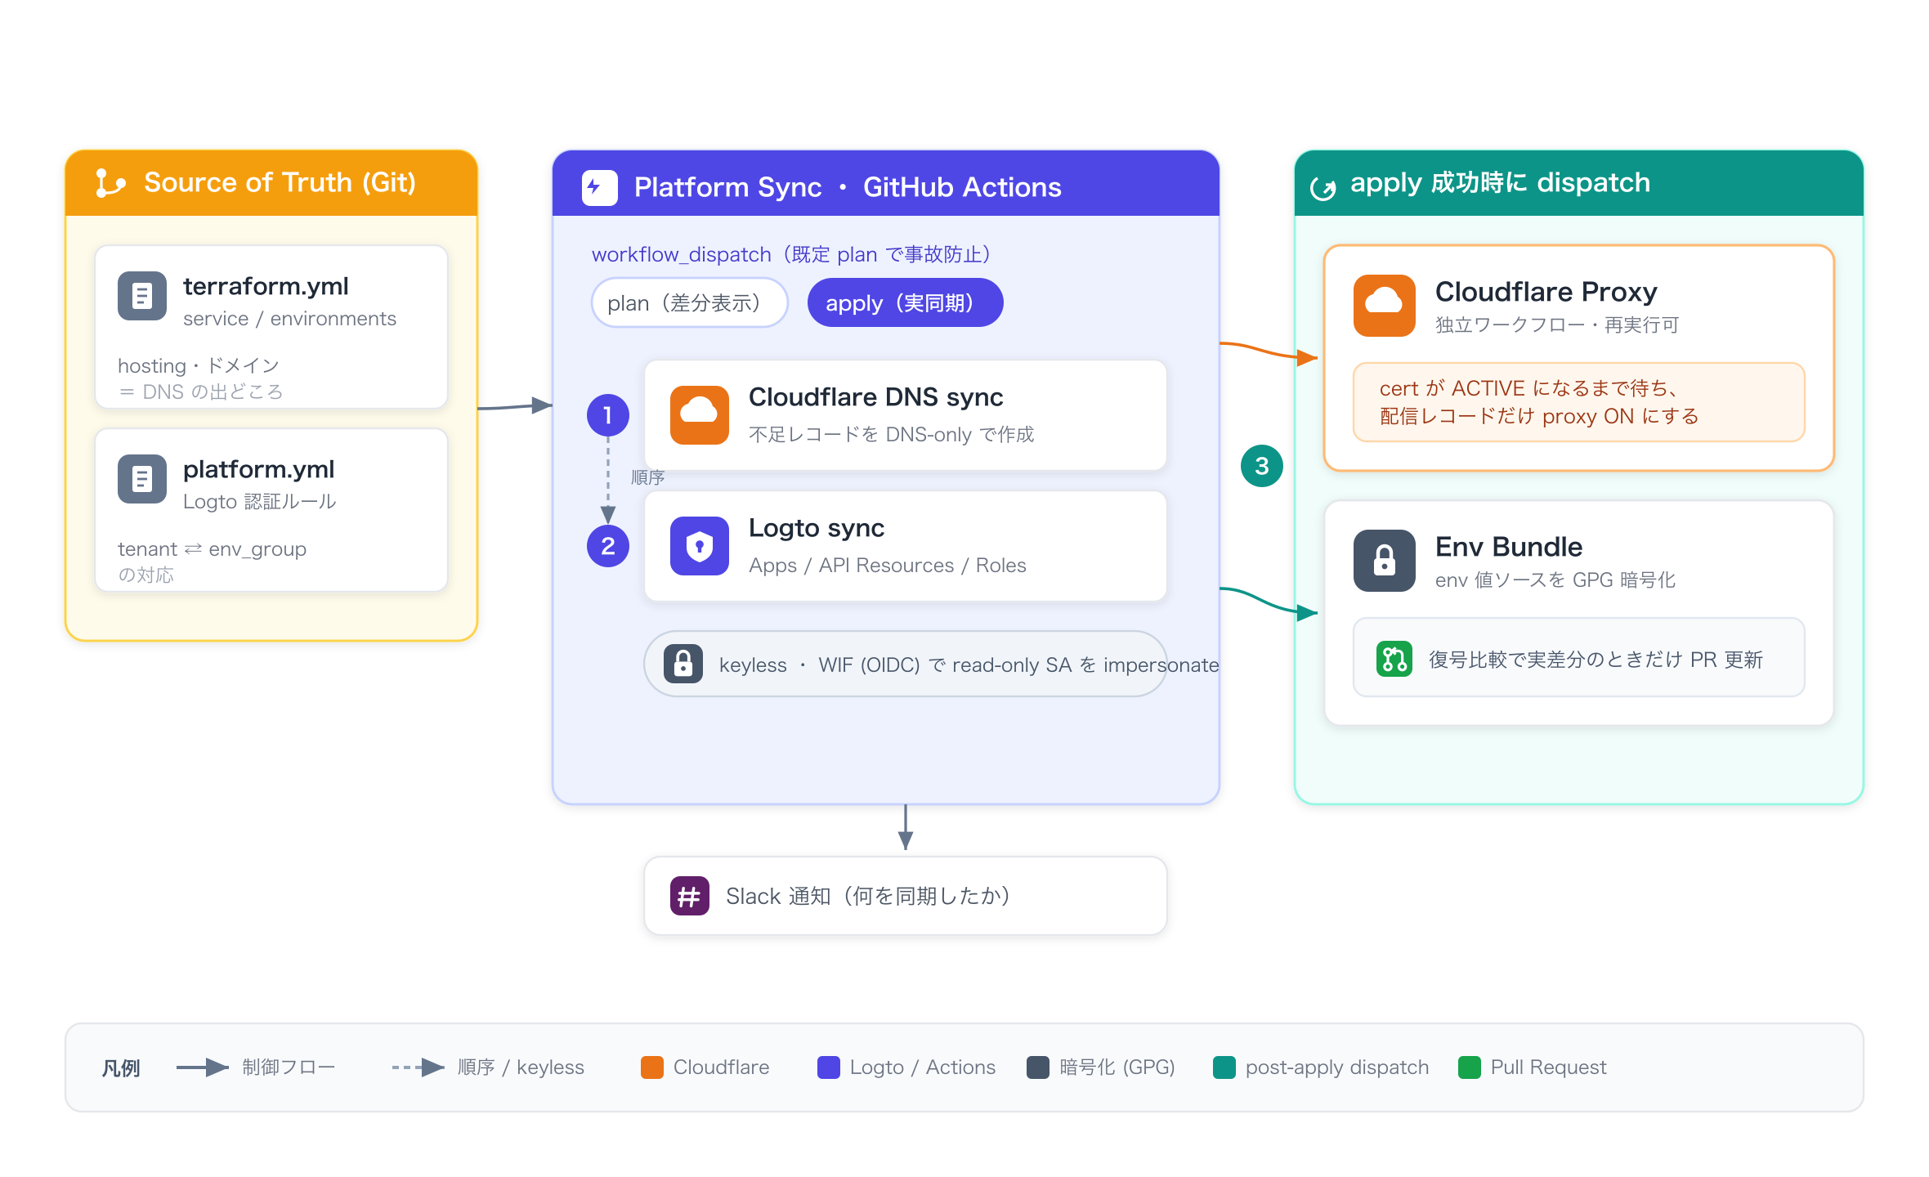
Task: Click the Cloudflare Proxy cloud icon
Action: click(1385, 306)
